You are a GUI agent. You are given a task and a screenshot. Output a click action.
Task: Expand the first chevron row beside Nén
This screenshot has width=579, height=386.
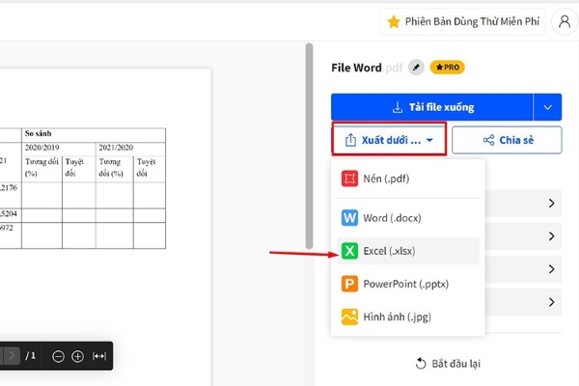click(x=551, y=204)
